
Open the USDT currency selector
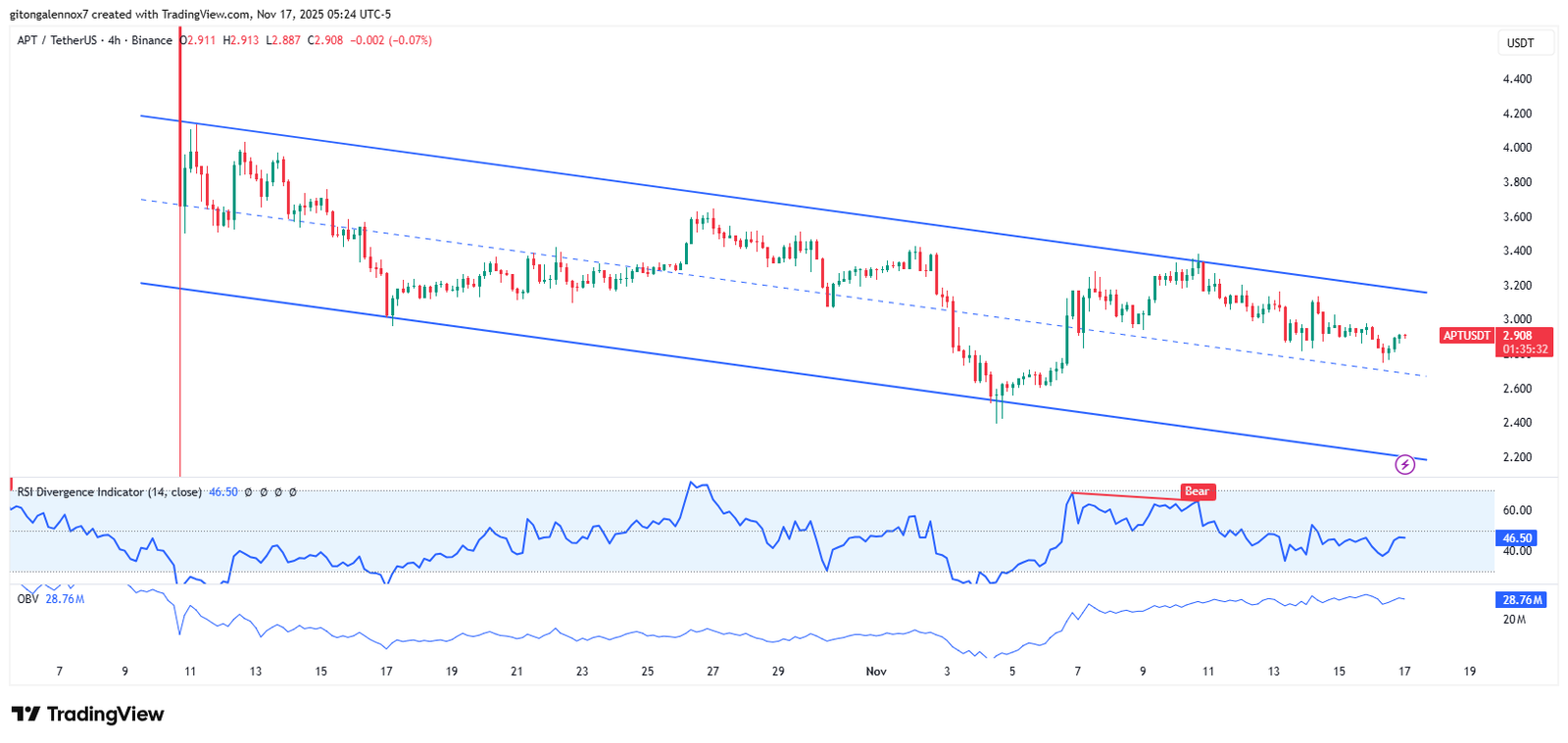click(x=1520, y=43)
